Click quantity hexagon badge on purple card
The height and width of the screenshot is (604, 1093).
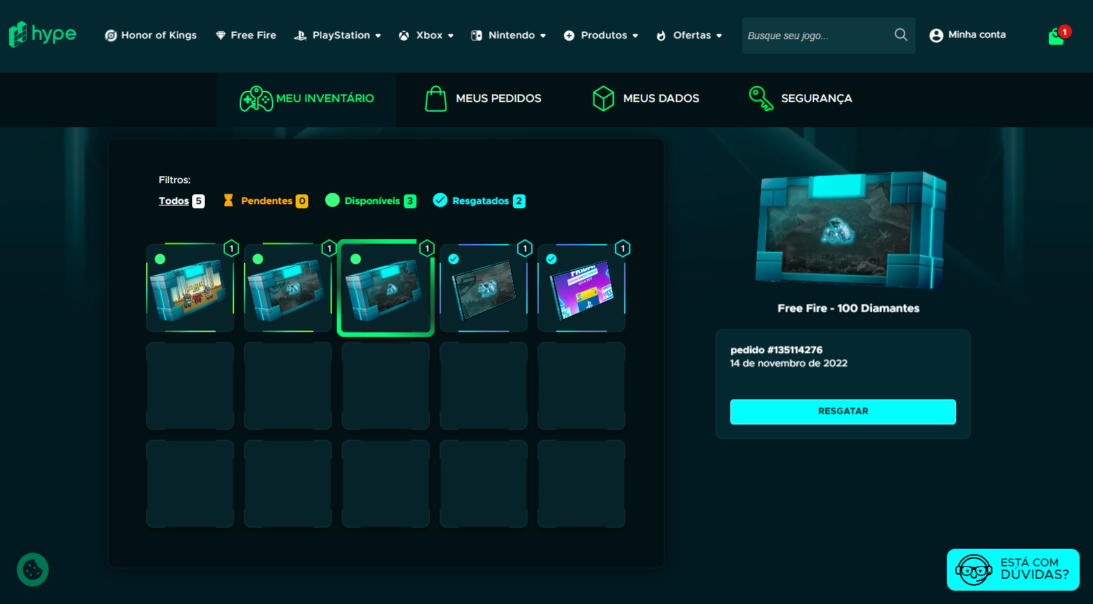[623, 248]
